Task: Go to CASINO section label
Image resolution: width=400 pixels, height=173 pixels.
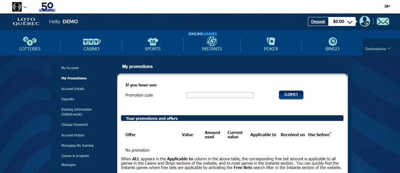Action: tap(91, 49)
